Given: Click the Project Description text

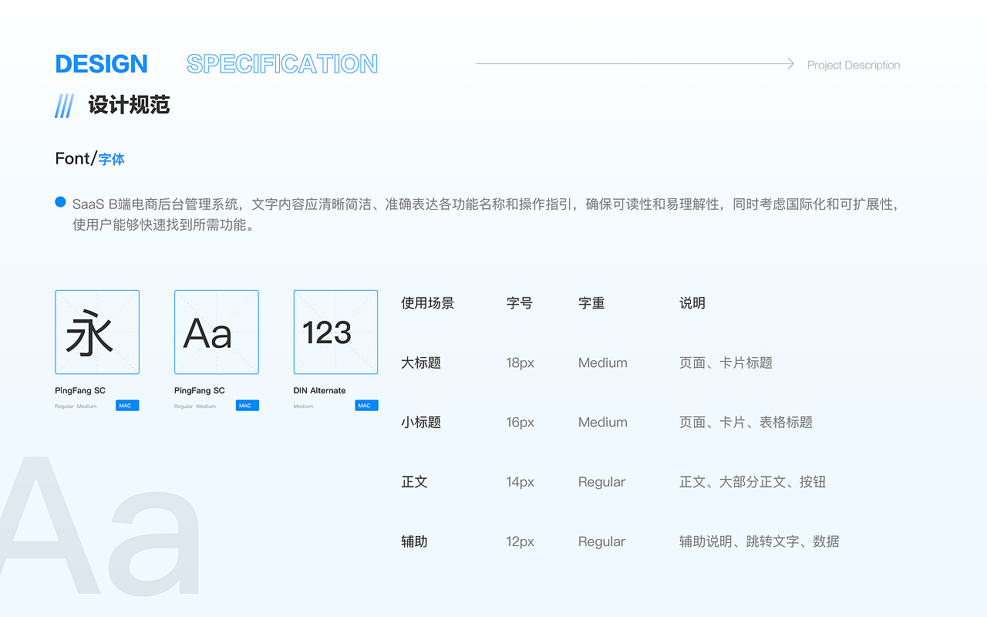Looking at the screenshot, I should click(854, 65).
